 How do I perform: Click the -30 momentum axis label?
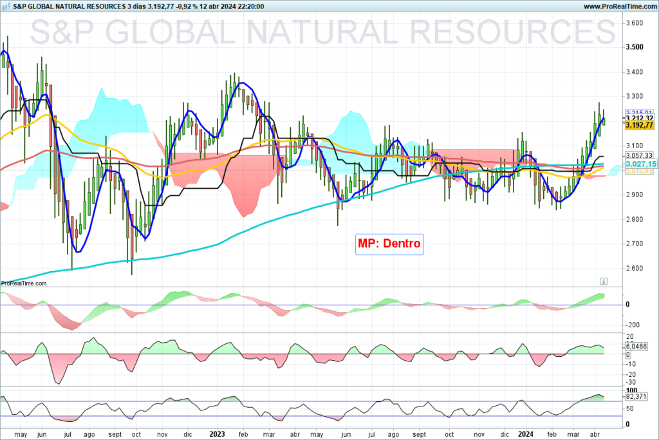point(631,383)
